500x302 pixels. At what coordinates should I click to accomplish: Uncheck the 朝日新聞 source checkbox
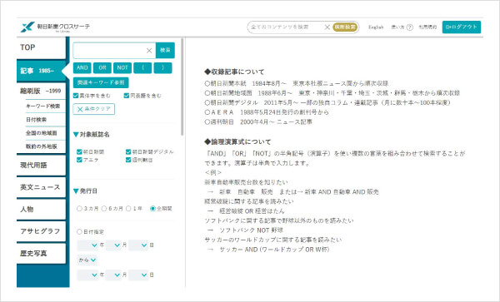tap(79, 151)
